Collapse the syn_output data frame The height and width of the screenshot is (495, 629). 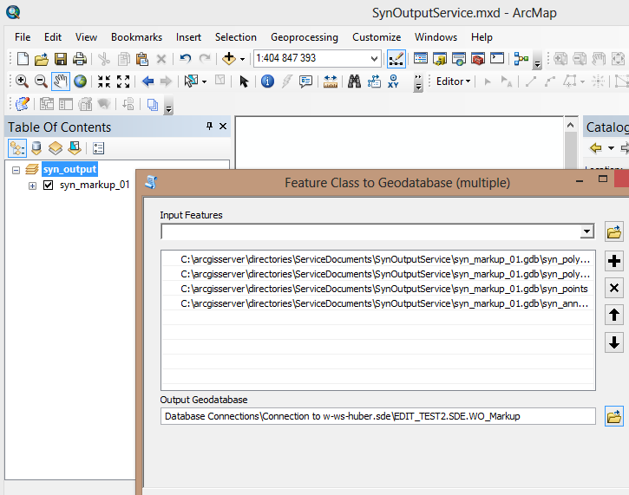(x=16, y=170)
